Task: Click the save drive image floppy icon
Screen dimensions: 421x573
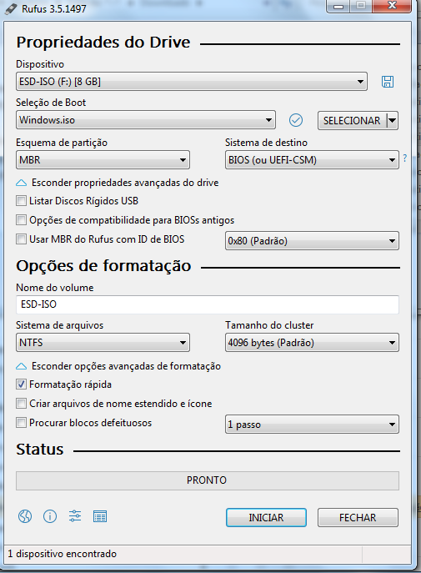Action: (x=388, y=82)
